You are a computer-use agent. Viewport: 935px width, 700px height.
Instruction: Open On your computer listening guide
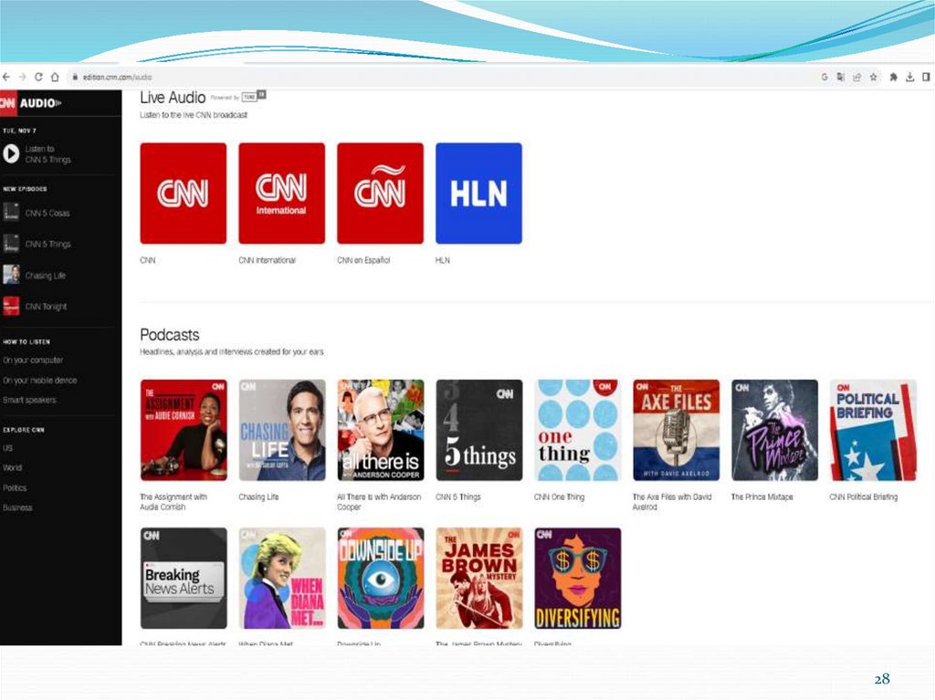click(33, 360)
